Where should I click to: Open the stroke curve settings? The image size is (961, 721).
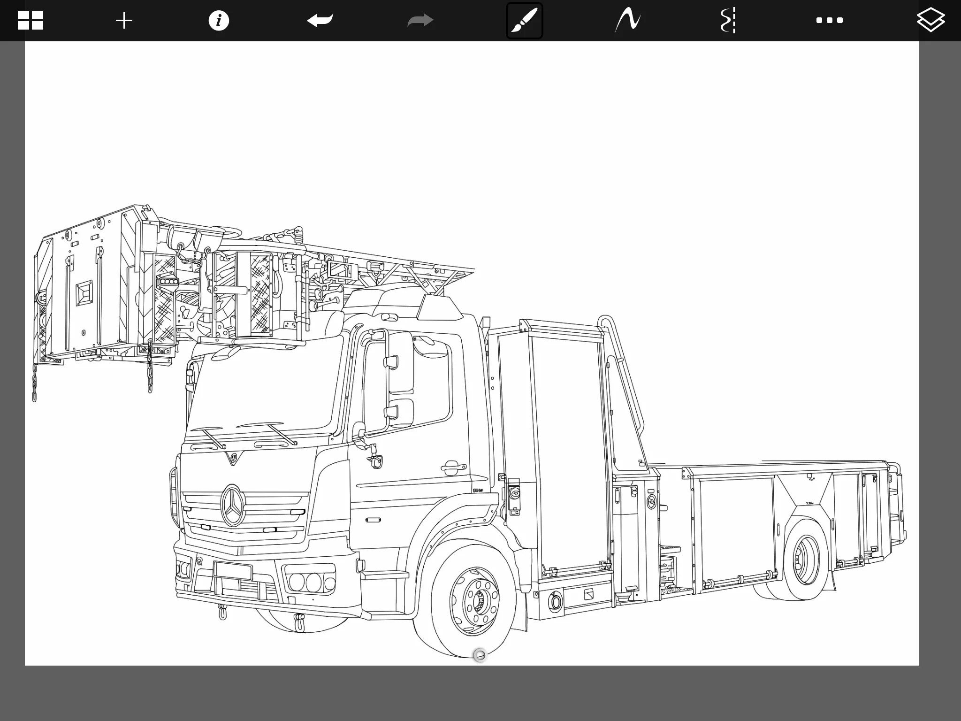(x=628, y=21)
